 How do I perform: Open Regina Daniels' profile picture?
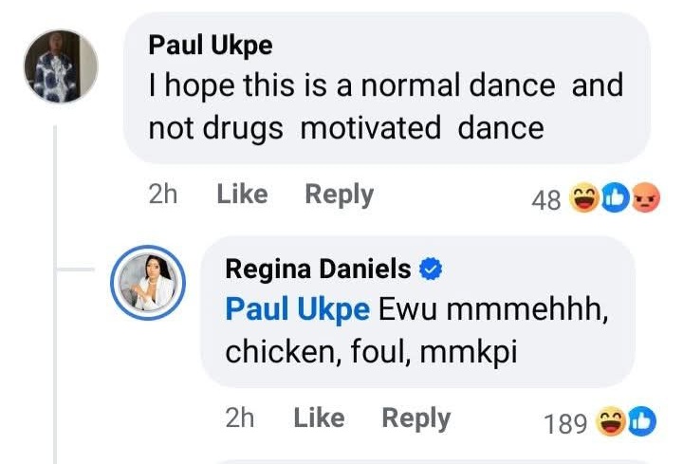(x=148, y=284)
